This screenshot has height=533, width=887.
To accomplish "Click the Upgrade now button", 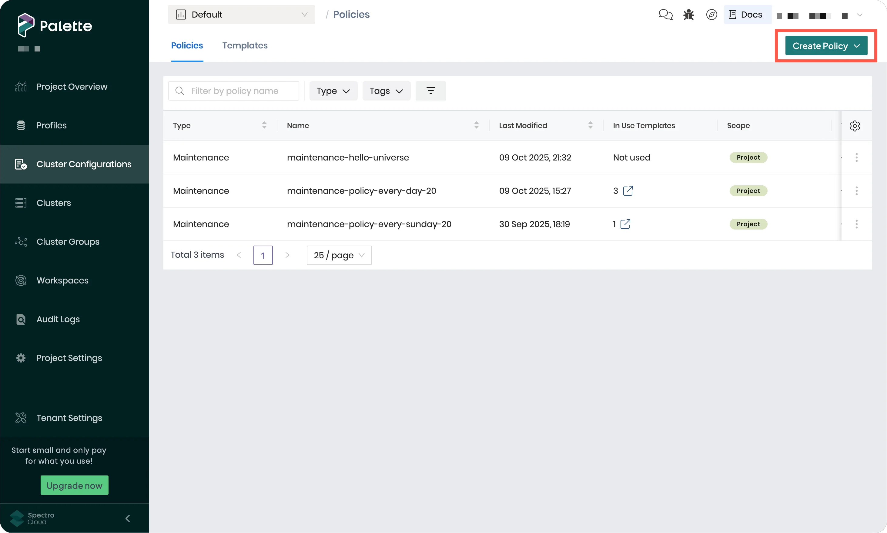I will coord(75,485).
